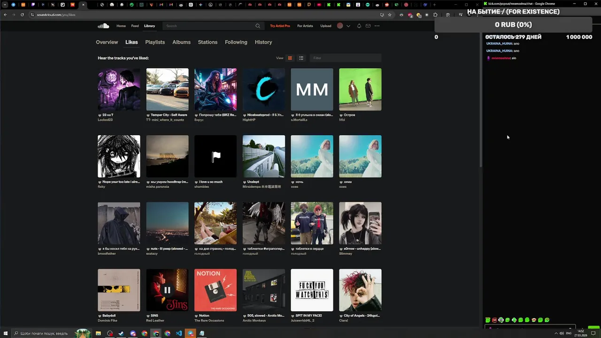Open the messages envelope icon
This screenshot has height=338, width=601.
368,26
